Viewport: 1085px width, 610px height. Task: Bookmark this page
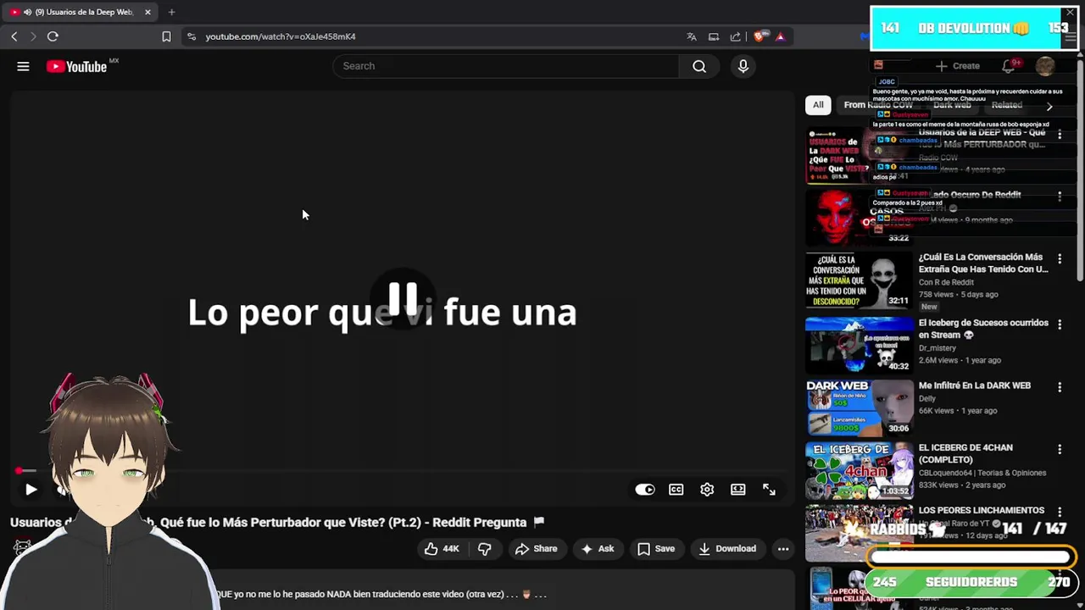[166, 36]
